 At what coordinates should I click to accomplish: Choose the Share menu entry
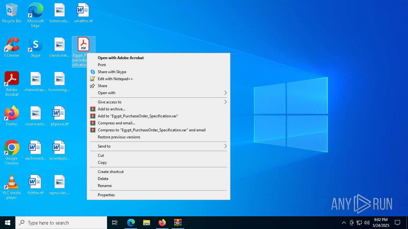tap(158, 86)
